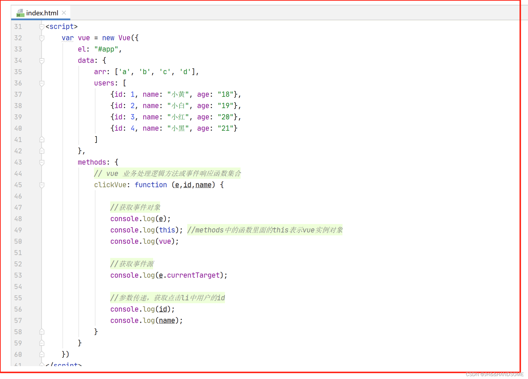This screenshot has height=379, width=528.
Task: Click line number 31 in the gutter
Action: 18,27
